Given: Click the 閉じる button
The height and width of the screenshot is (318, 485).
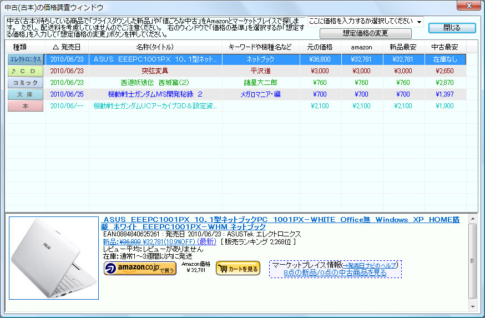Looking at the screenshot, I should click(x=452, y=28).
